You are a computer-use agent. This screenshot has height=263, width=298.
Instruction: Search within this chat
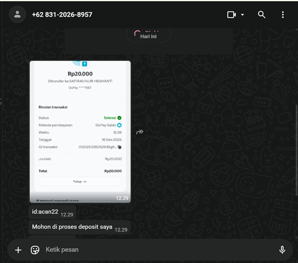(x=262, y=15)
